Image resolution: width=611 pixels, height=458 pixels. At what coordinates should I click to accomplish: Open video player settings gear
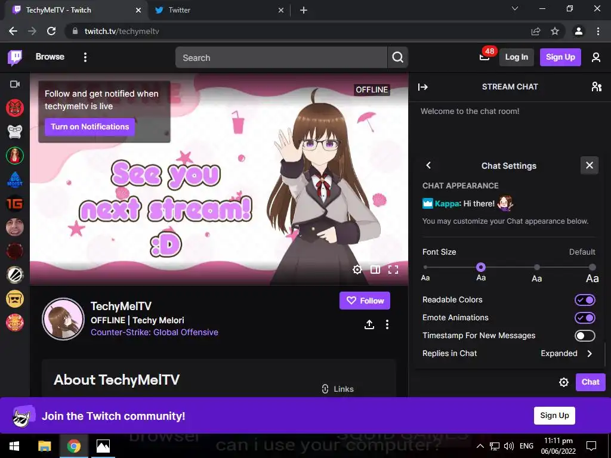point(357,270)
